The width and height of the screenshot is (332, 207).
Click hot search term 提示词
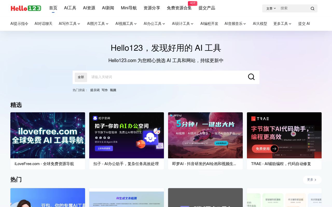95,90
